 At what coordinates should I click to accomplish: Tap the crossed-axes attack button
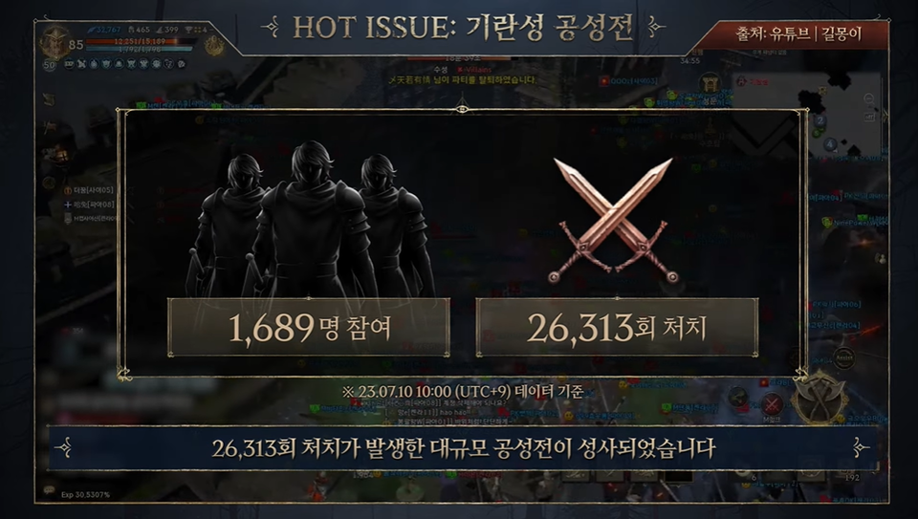tap(820, 398)
